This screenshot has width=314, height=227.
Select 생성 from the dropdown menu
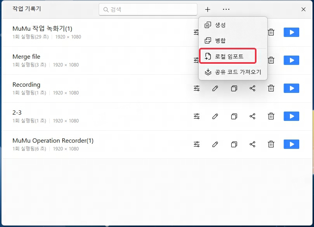click(233, 25)
